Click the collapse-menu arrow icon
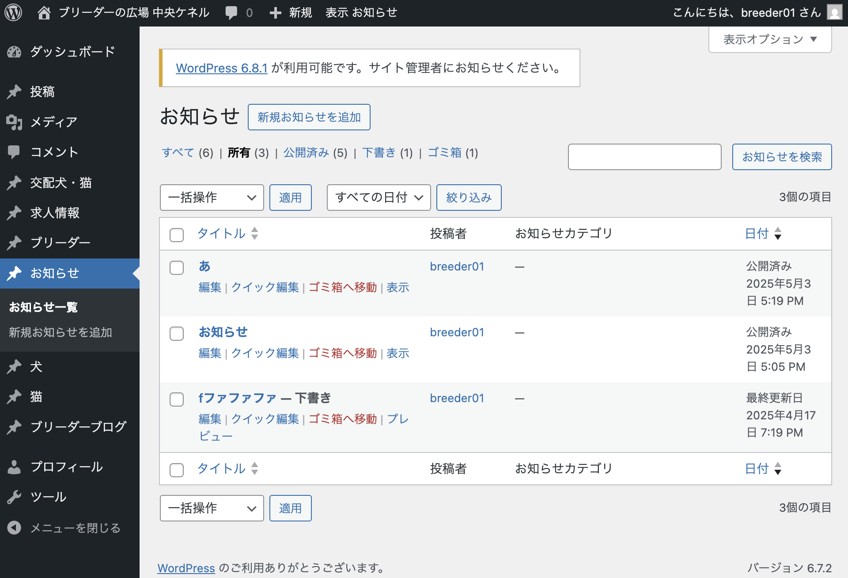This screenshot has height=578, width=848. point(14,528)
